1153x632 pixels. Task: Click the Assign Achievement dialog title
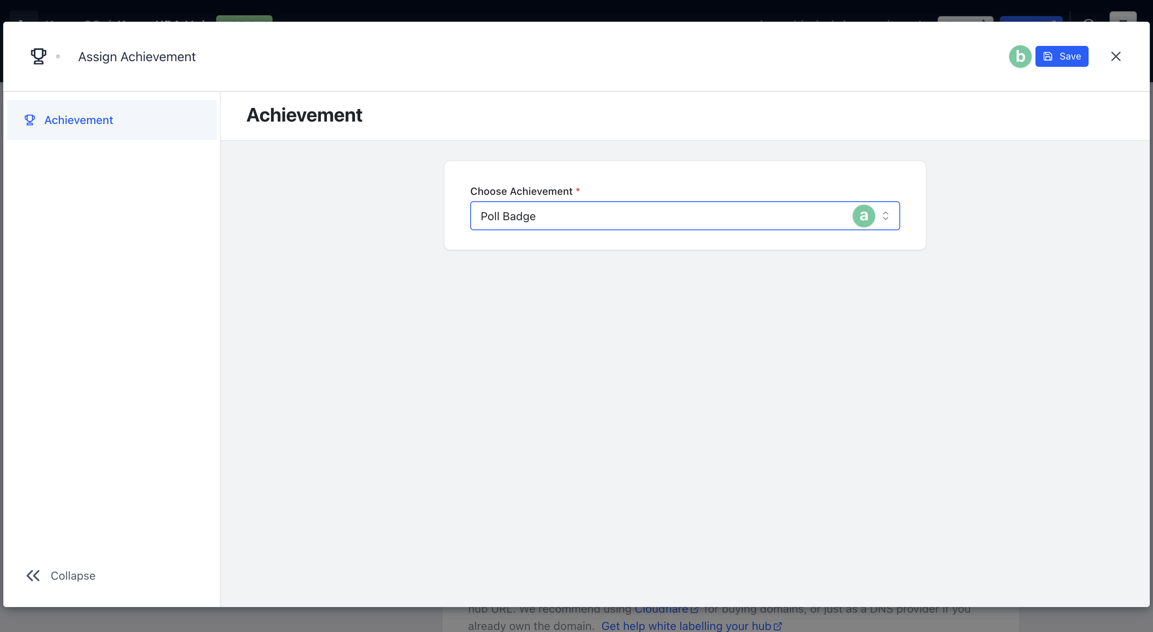point(136,57)
